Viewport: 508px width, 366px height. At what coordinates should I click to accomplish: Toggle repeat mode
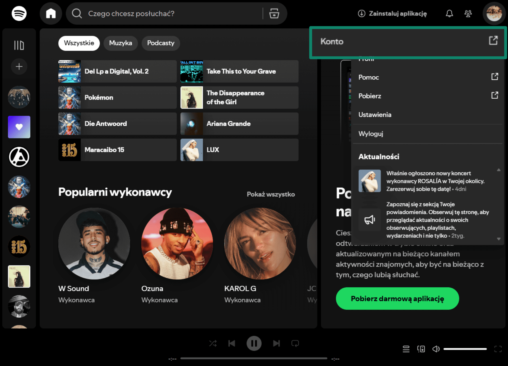coord(295,343)
